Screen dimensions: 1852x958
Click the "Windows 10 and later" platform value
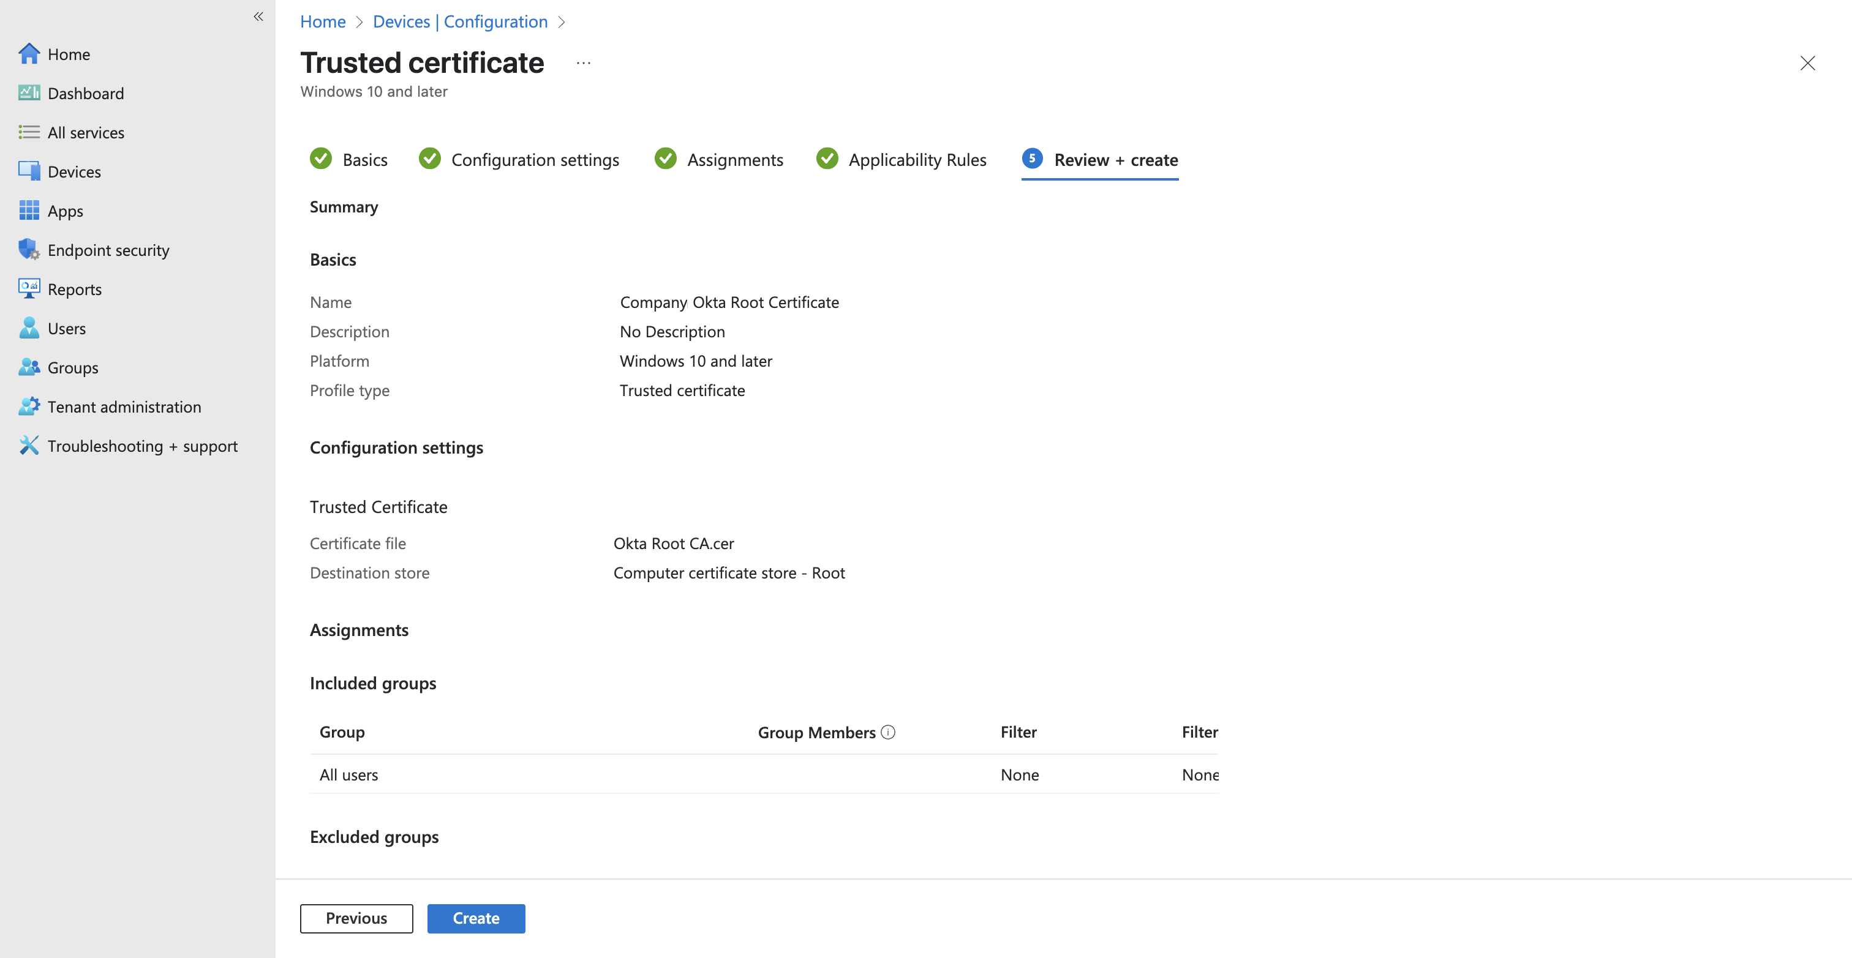pos(696,361)
